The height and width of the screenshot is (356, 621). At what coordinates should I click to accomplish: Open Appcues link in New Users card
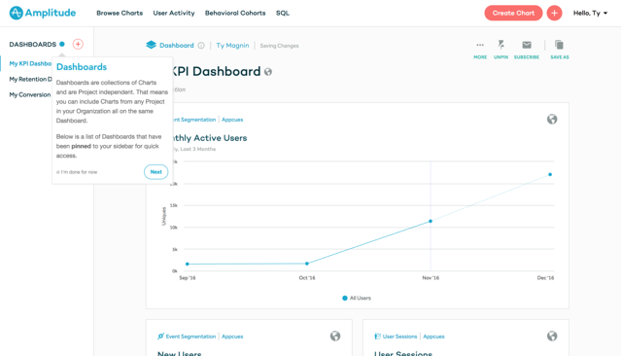pyautogui.click(x=232, y=337)
